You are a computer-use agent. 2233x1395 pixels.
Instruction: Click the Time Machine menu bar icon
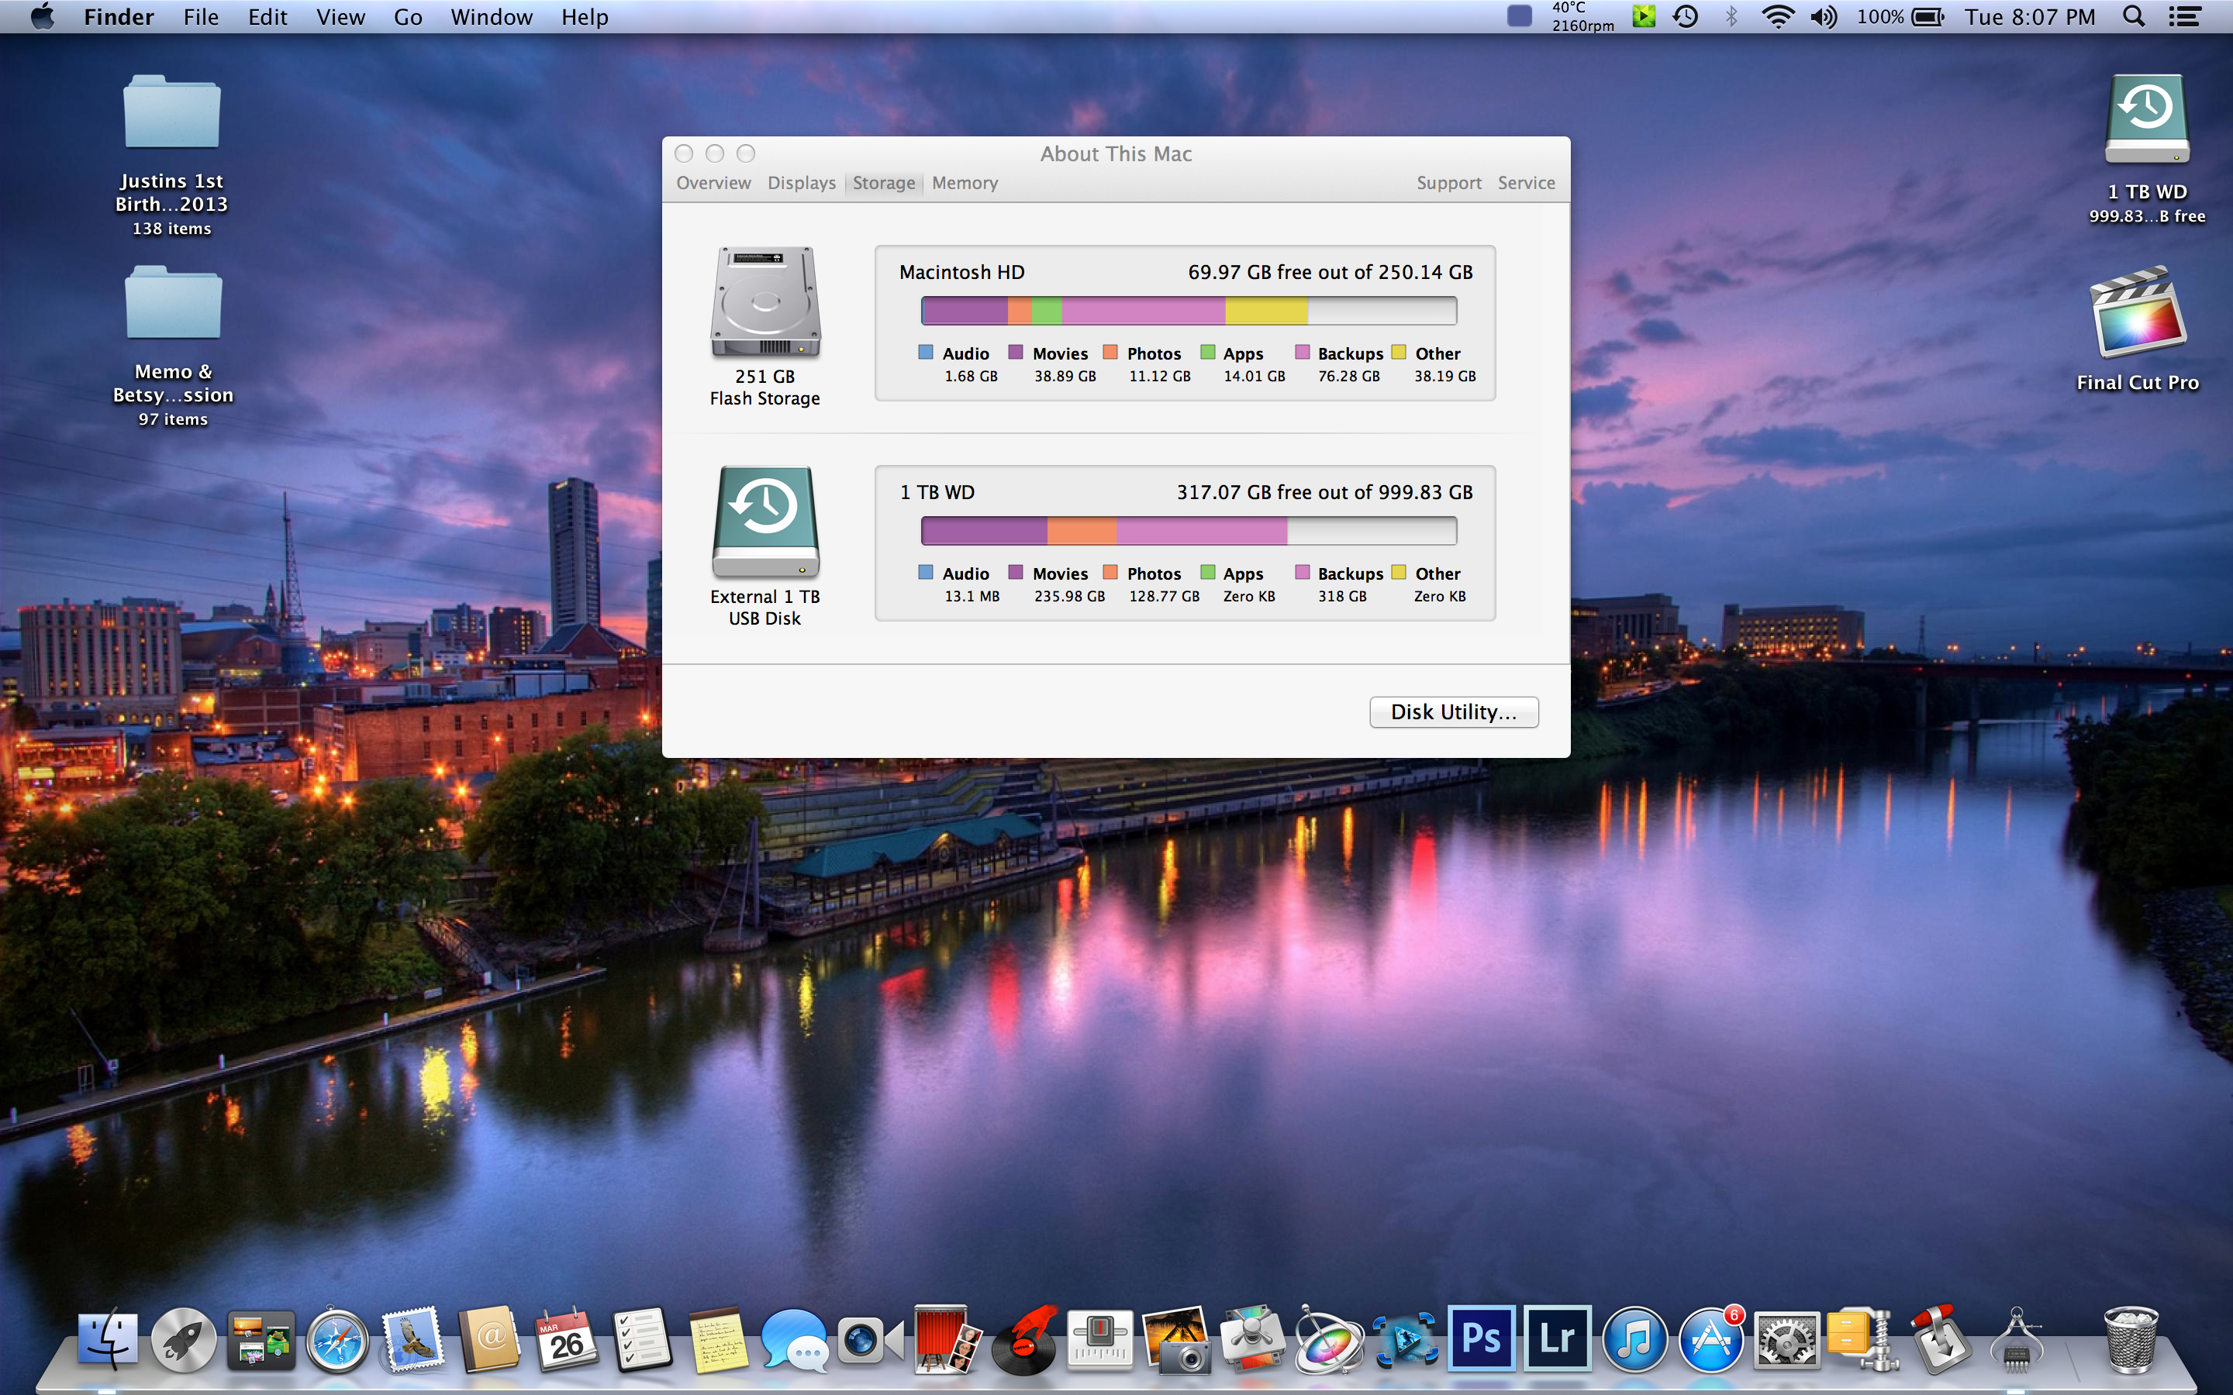pyautogui.click(x=1685, y=16)
